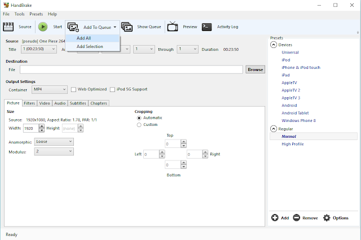Select the iPod preset
This screenshot has height=240, width=361.
pos(286,60)
